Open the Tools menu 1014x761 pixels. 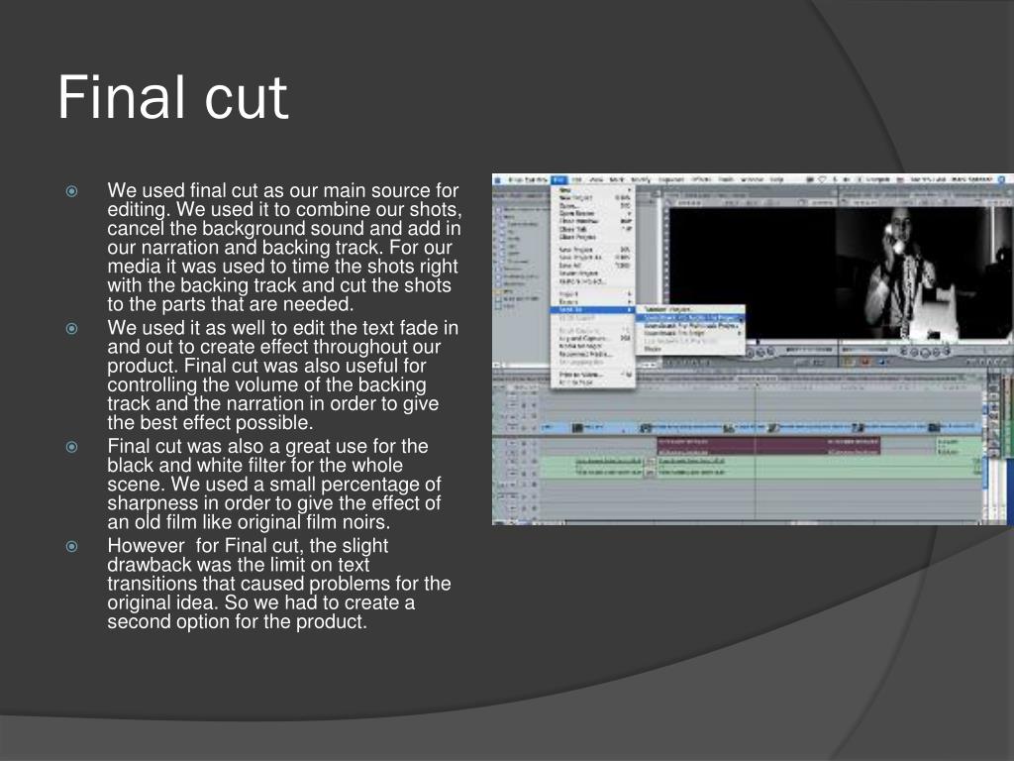[726, 179]
